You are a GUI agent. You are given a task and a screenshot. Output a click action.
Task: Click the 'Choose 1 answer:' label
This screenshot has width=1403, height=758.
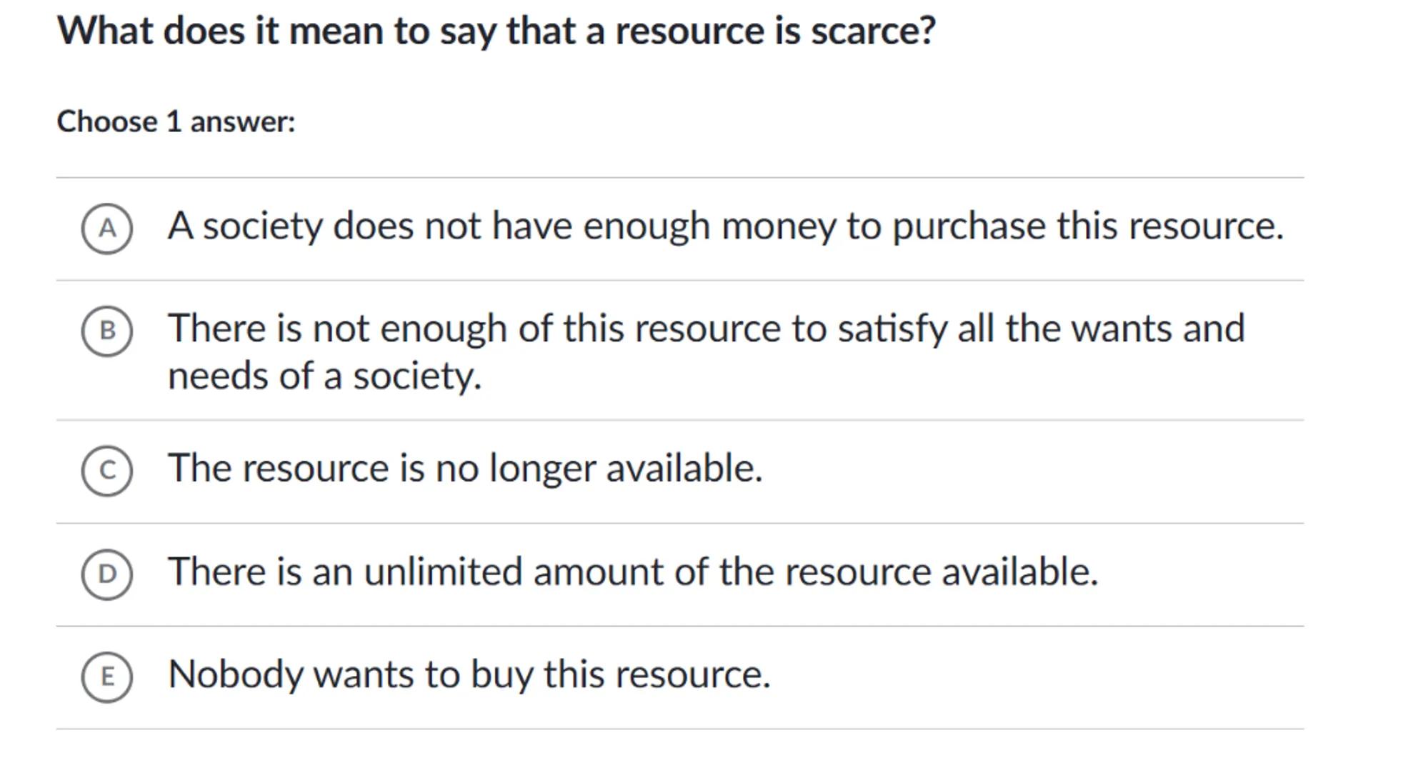(x=176, y=121)
